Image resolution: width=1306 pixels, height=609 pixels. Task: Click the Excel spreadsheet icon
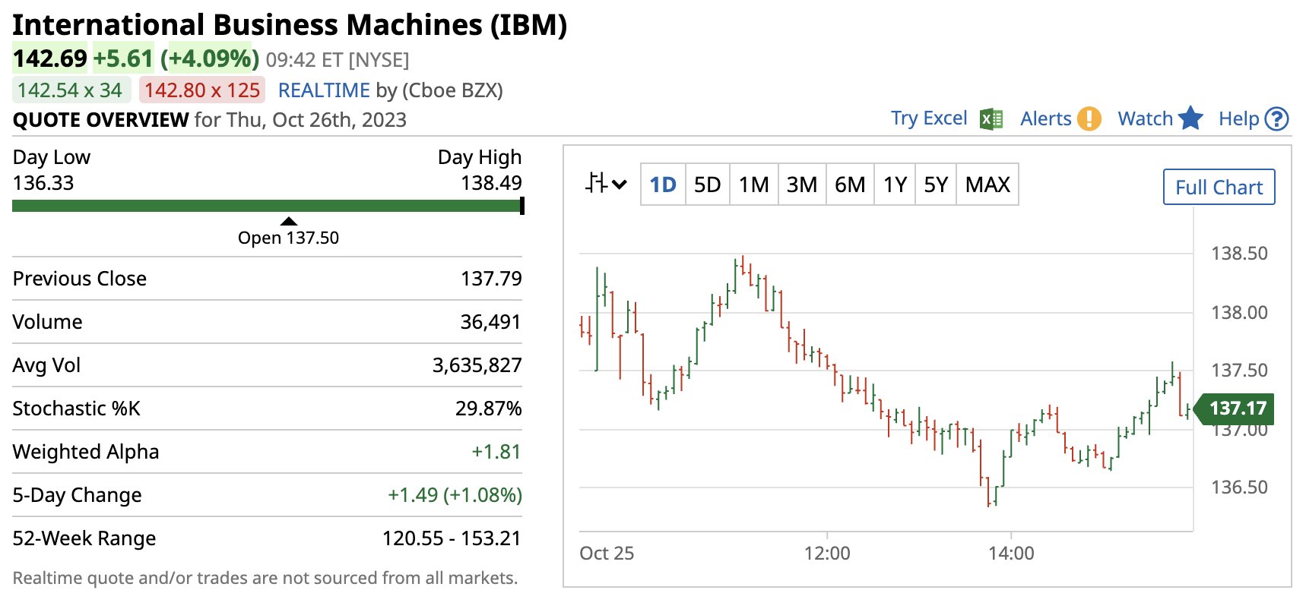[991, 119]
